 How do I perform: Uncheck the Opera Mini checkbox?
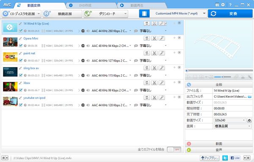(x=21, y=46)
